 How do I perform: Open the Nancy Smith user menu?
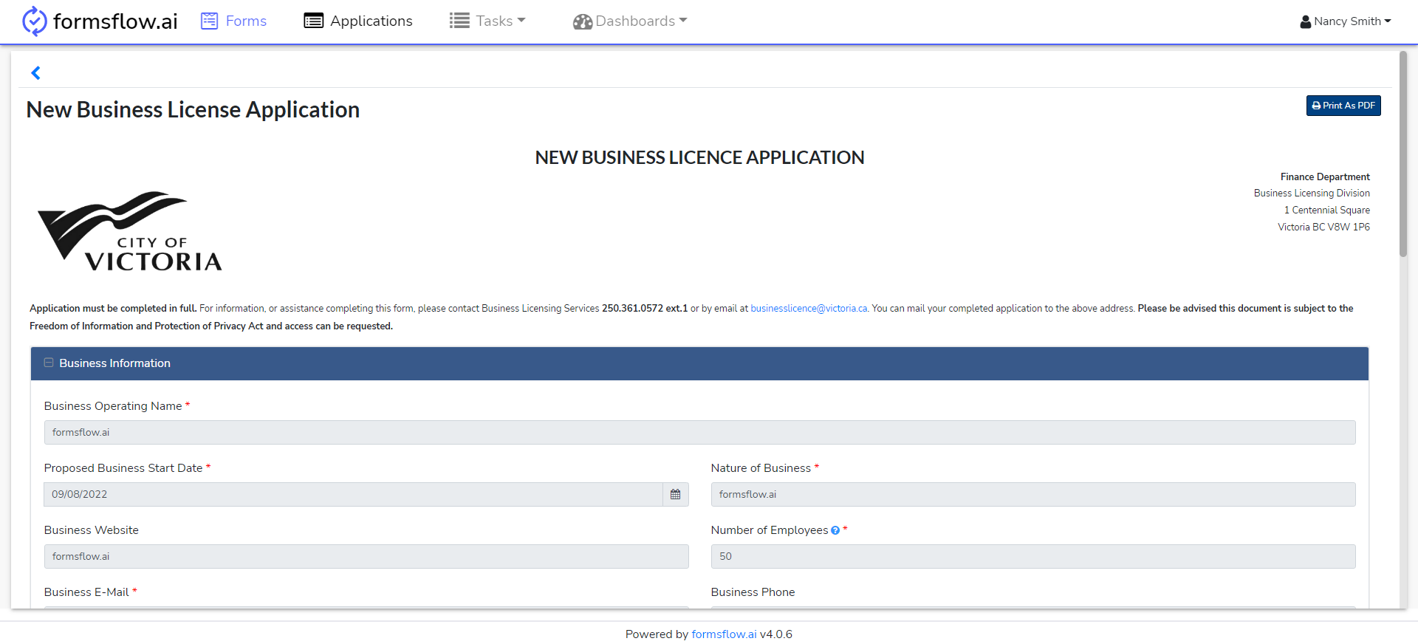coord(1346,21)
